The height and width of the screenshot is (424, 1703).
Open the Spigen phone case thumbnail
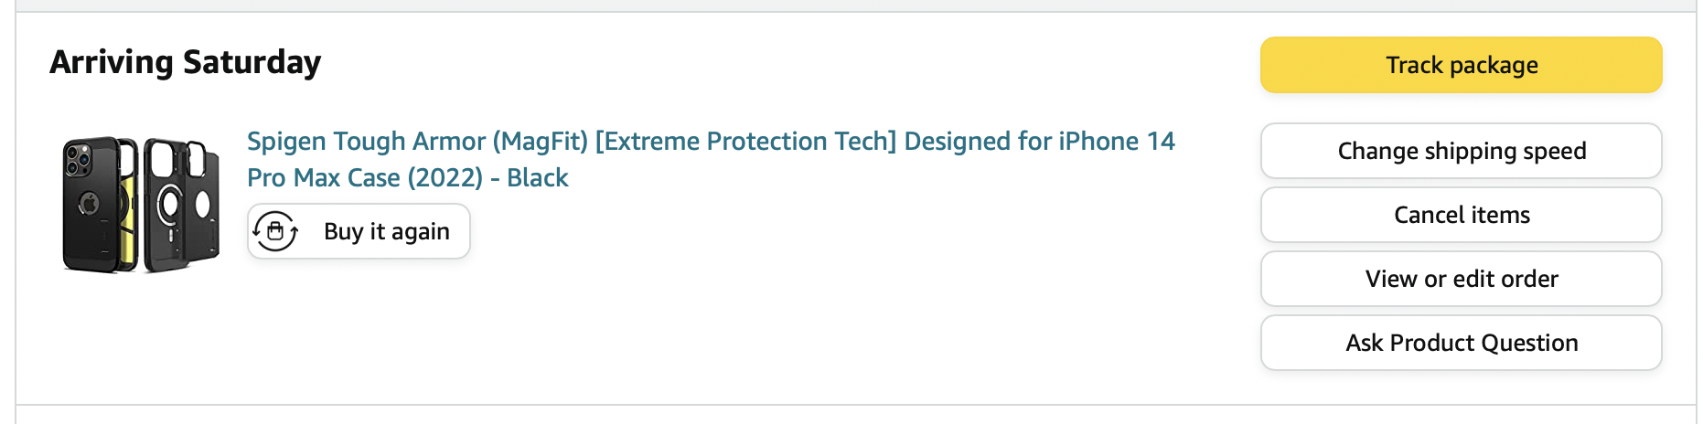141,205
